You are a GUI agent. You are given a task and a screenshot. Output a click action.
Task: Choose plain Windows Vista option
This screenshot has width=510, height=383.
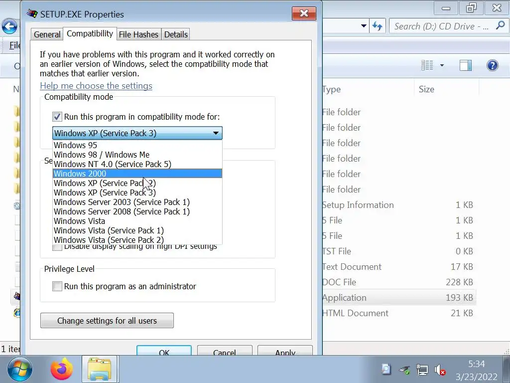point(137,221)
